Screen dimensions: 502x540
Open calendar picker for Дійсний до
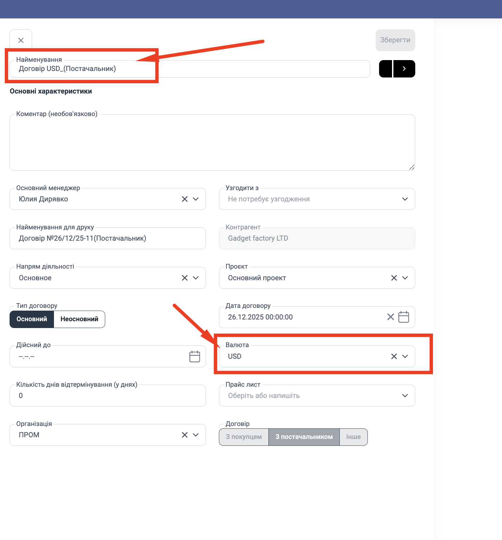click(x=195, y=357)
